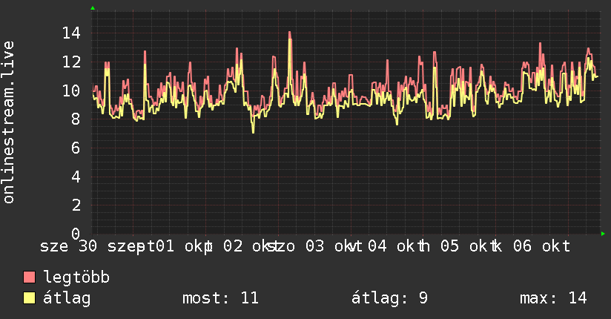Click the y-axis label 10
611x319 pixels.
pos(72,91)
